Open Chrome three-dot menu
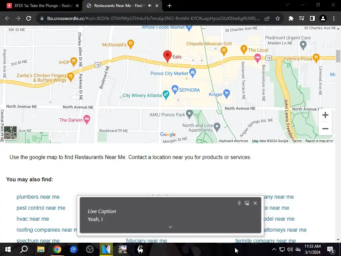The width and height of the screenshot is (341, 256). click(334, 19)
